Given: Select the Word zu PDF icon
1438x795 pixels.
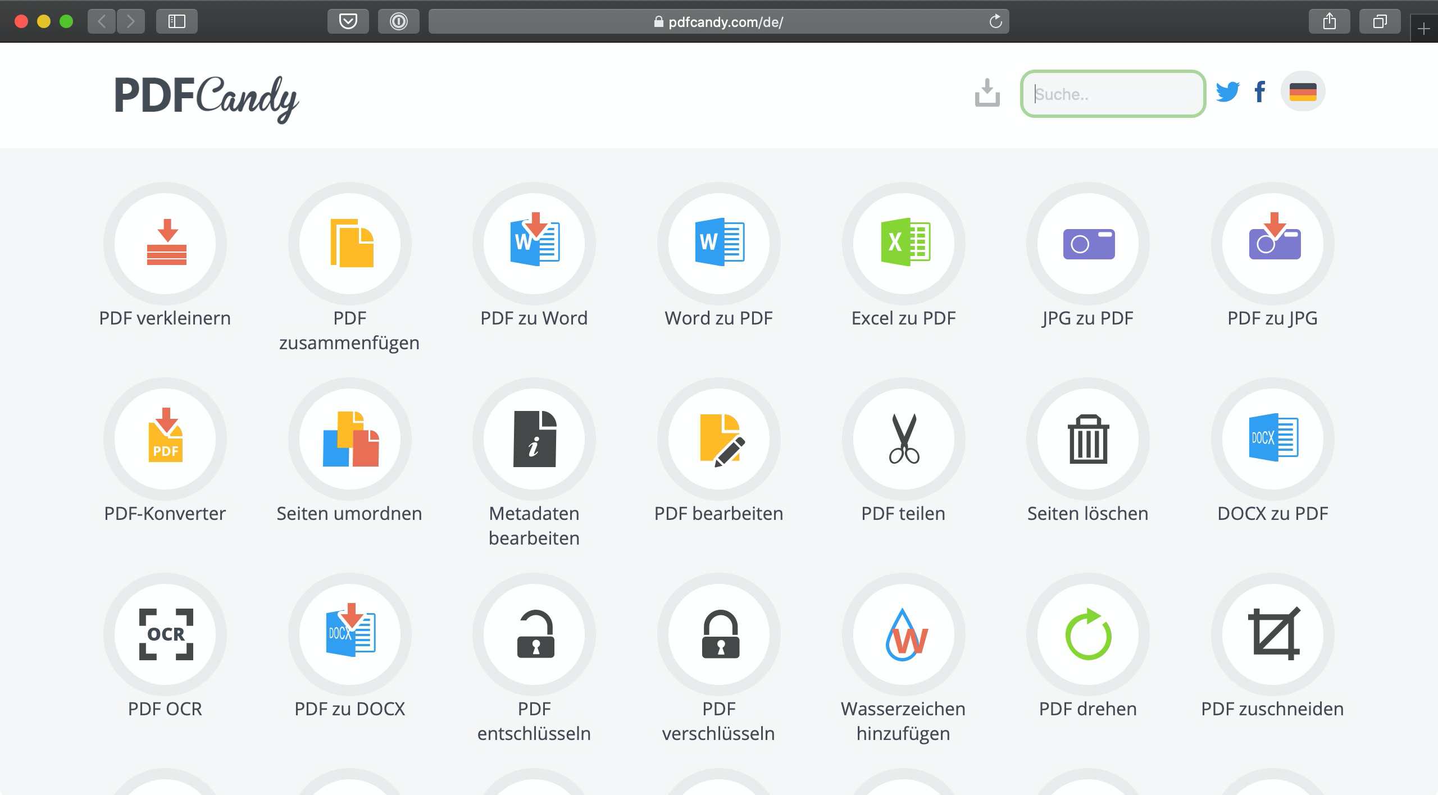Looking at the screenshot, I should pos(719,244).
